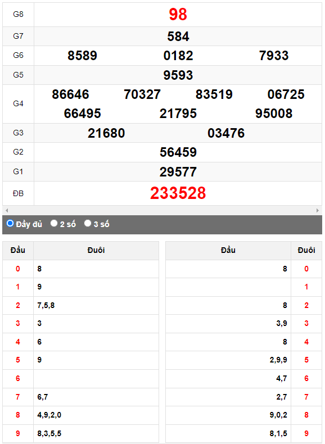The height and width of the screenshot is (444, 325).
Task: Click the horizontal scrollbar track below the table
Action: [x=162, y=210]
